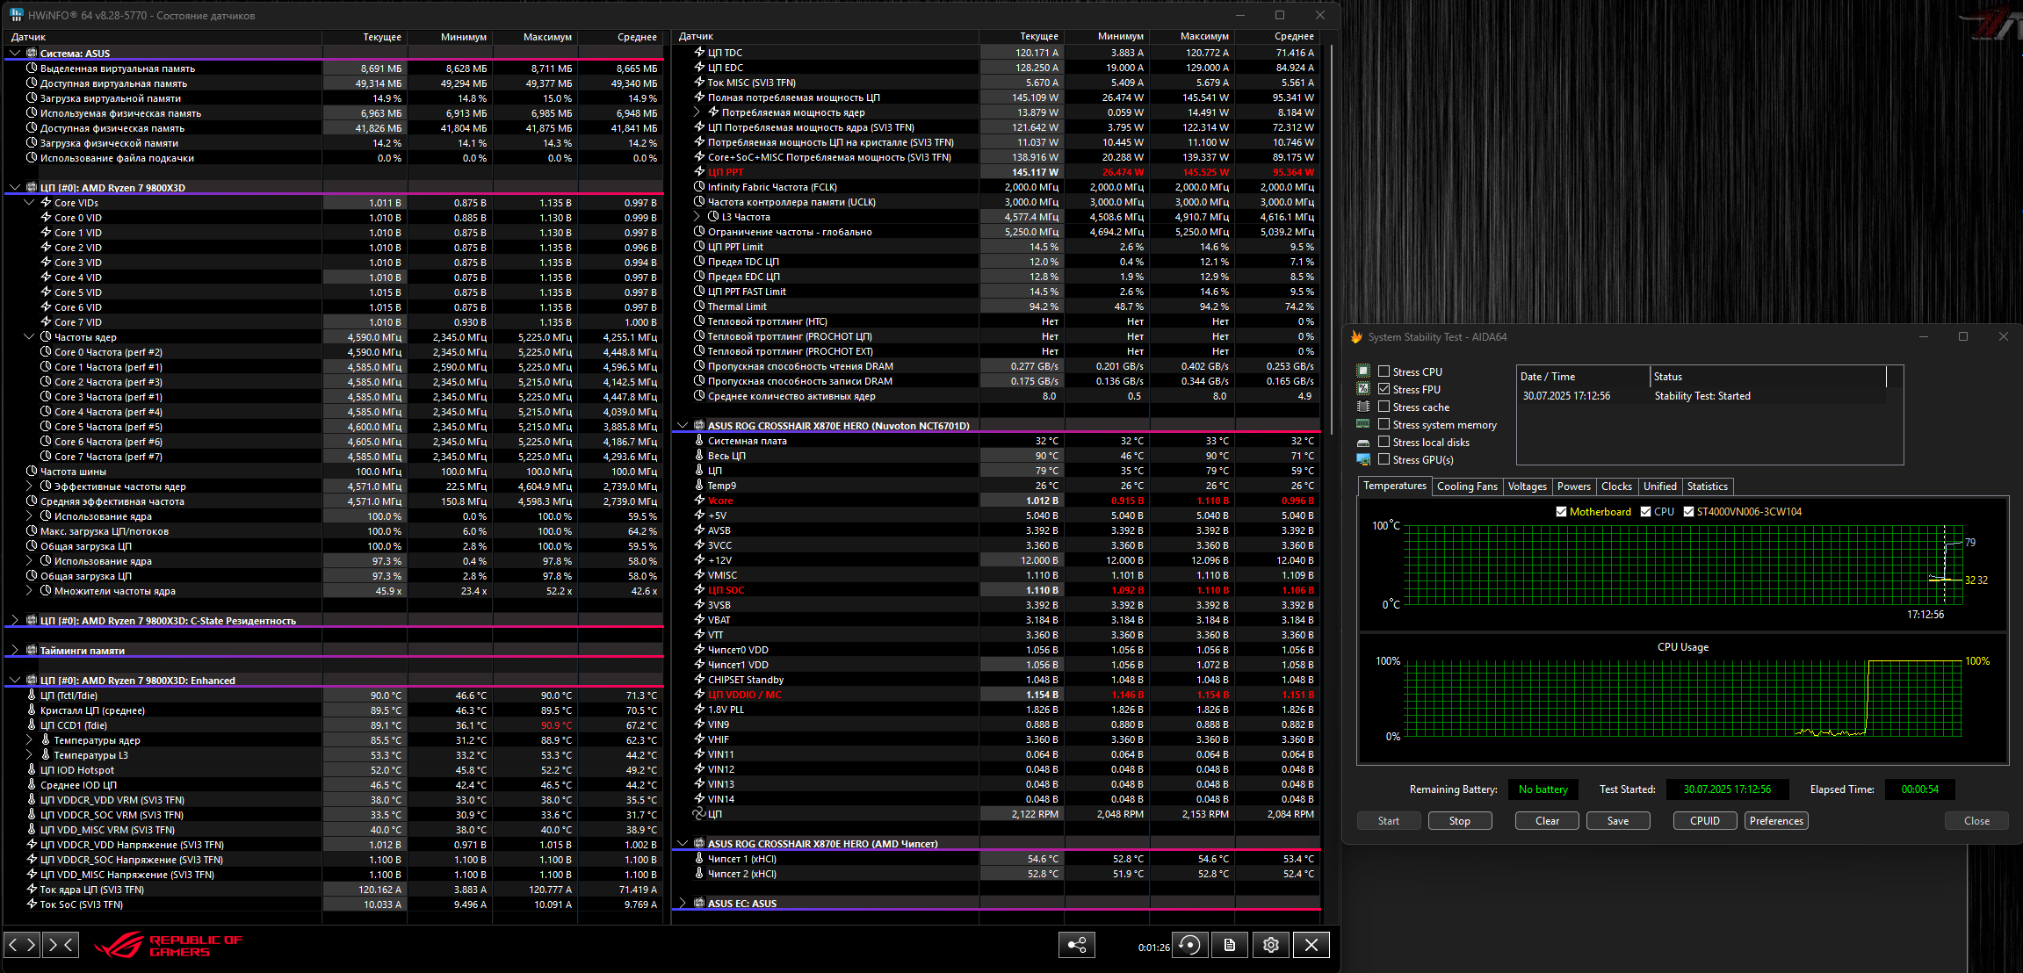Enable the Stress CPU checkbox
This screenshot has width=2023, height=973.
coord(1384,371)
